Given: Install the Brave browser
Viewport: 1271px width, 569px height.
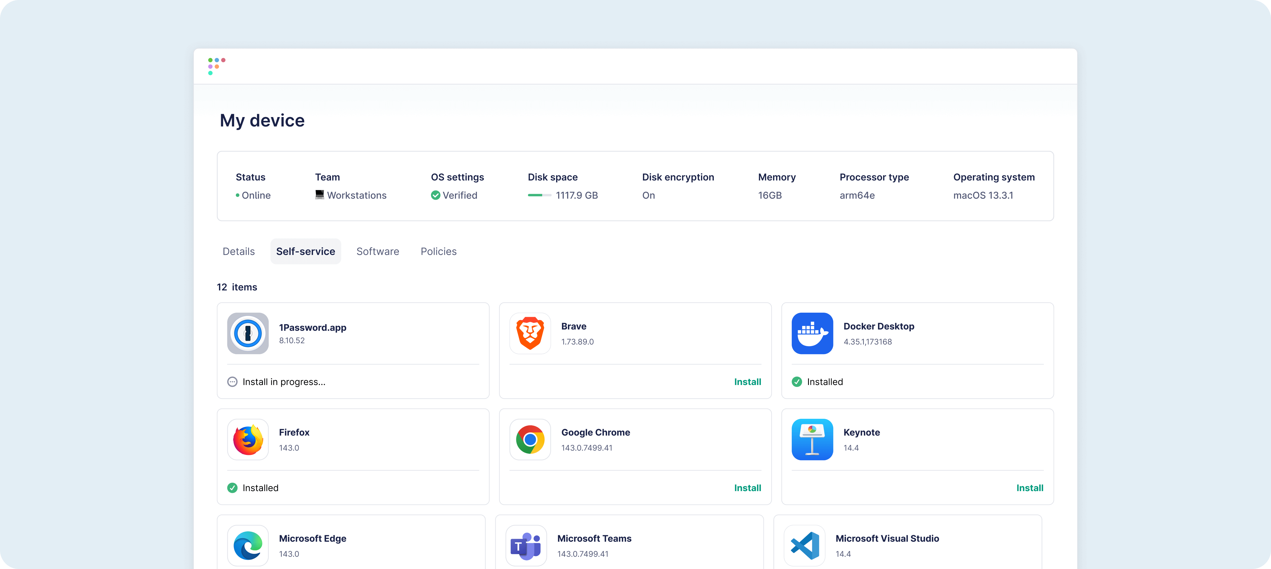Looking at the screenshot, I should tap(747, 382).
